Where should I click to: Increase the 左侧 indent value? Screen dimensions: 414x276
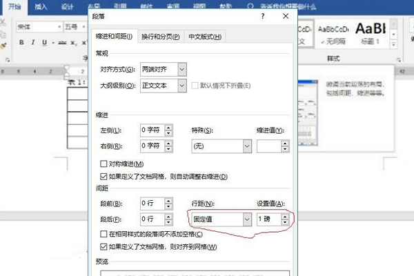[x=168, y=127]
